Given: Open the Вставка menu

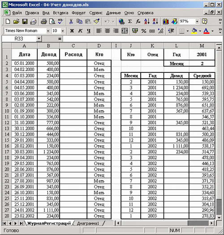Looking at the screenshot, I should point(60,13).
